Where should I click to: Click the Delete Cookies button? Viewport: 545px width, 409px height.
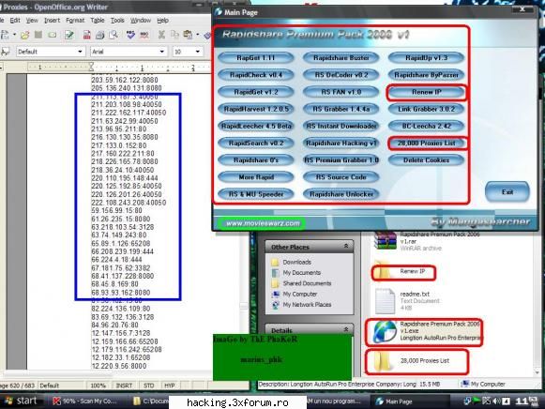[426, 160]
